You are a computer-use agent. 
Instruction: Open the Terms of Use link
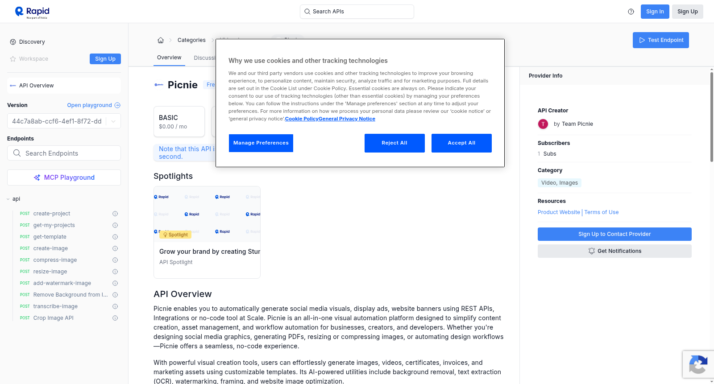click(602, 212)
